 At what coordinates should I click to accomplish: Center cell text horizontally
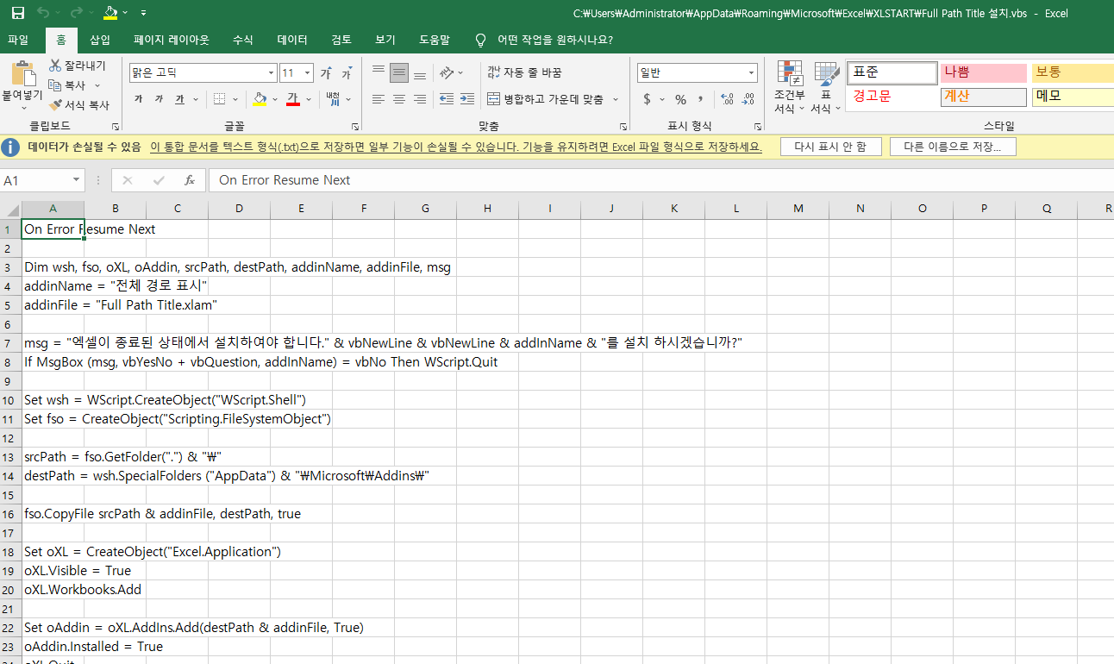pyautogui.click(x=398, y=99)
